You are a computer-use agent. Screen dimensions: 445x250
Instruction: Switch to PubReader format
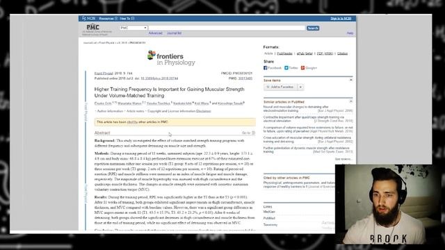[x=284, y=53]
